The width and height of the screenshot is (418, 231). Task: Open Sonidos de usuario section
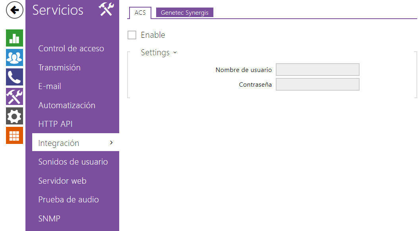73,162
